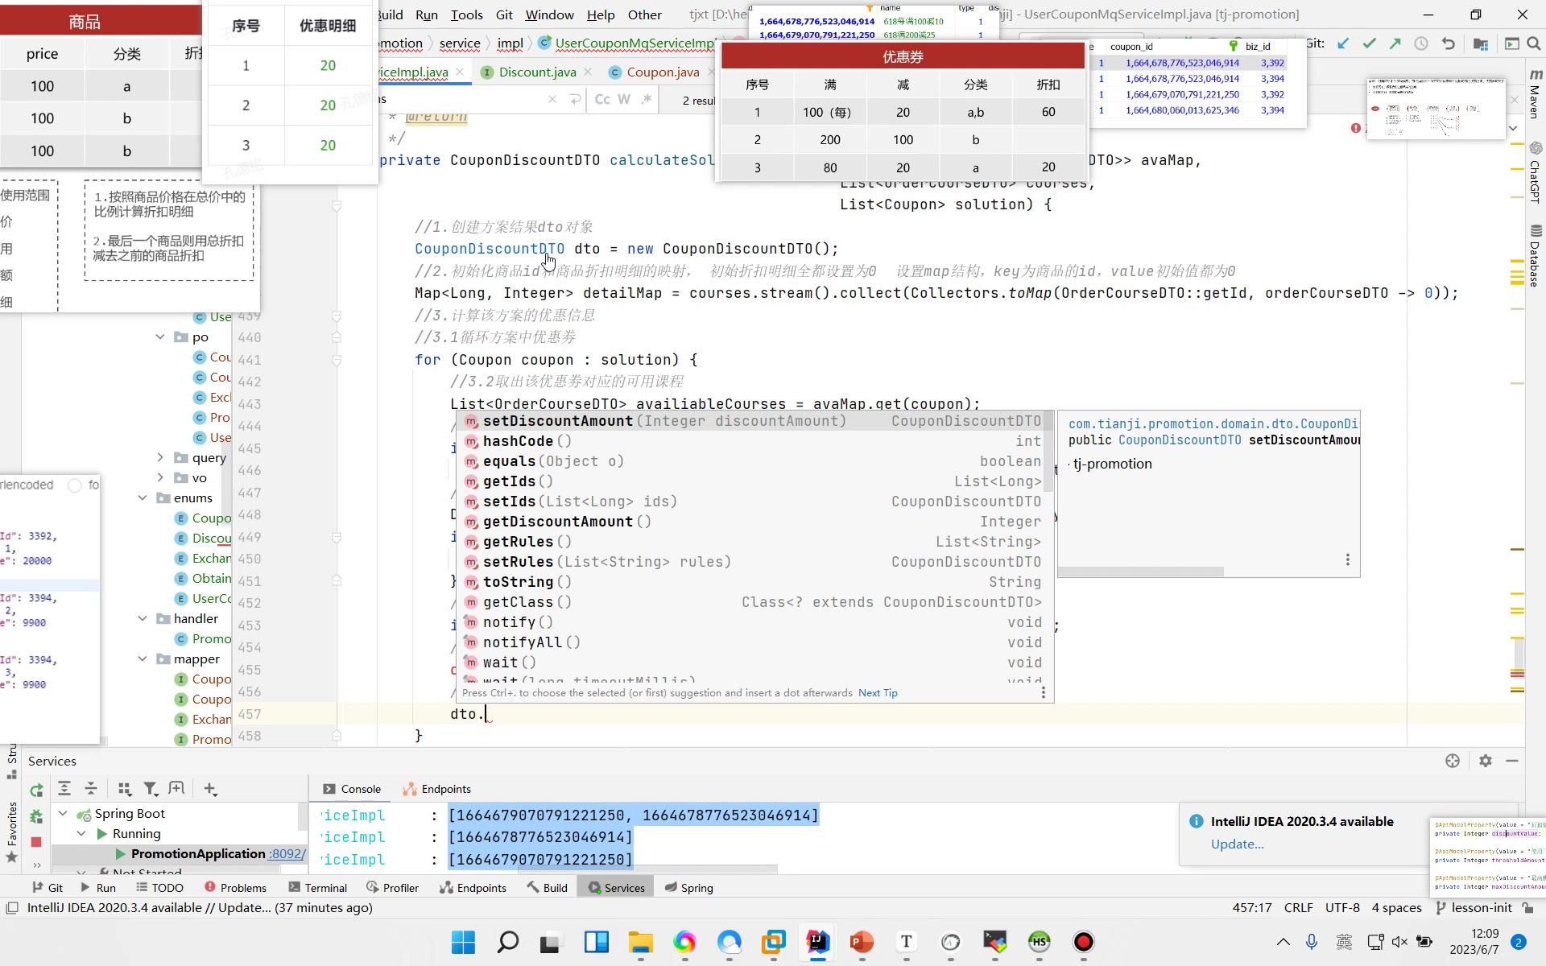Click Git push arrow icon
Screen dimensions: 1546x966
[x=1395, y=44]
